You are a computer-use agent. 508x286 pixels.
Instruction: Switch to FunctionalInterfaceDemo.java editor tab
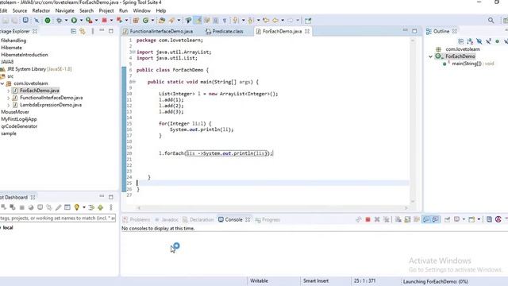click(158, 32)
